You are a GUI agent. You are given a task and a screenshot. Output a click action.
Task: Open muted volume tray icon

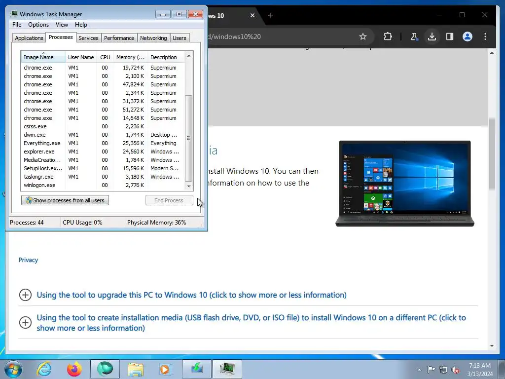(x=455, y=370)
